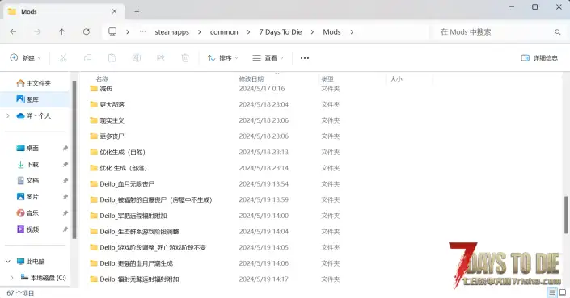Open 图片 quick access item
This screenshot has width=570, height=298.
coord(28,197)
